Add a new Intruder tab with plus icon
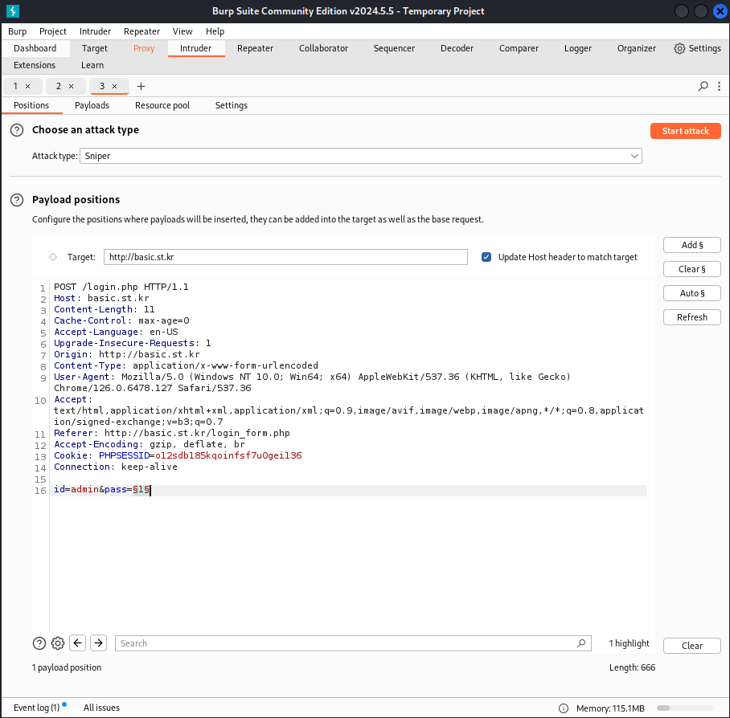The height and width of the screenshot is (718, 730). point(141,87)
